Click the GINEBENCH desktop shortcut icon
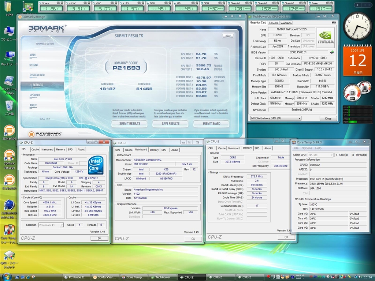The height and width of the screenshot is (281, 375). [9, 205]
